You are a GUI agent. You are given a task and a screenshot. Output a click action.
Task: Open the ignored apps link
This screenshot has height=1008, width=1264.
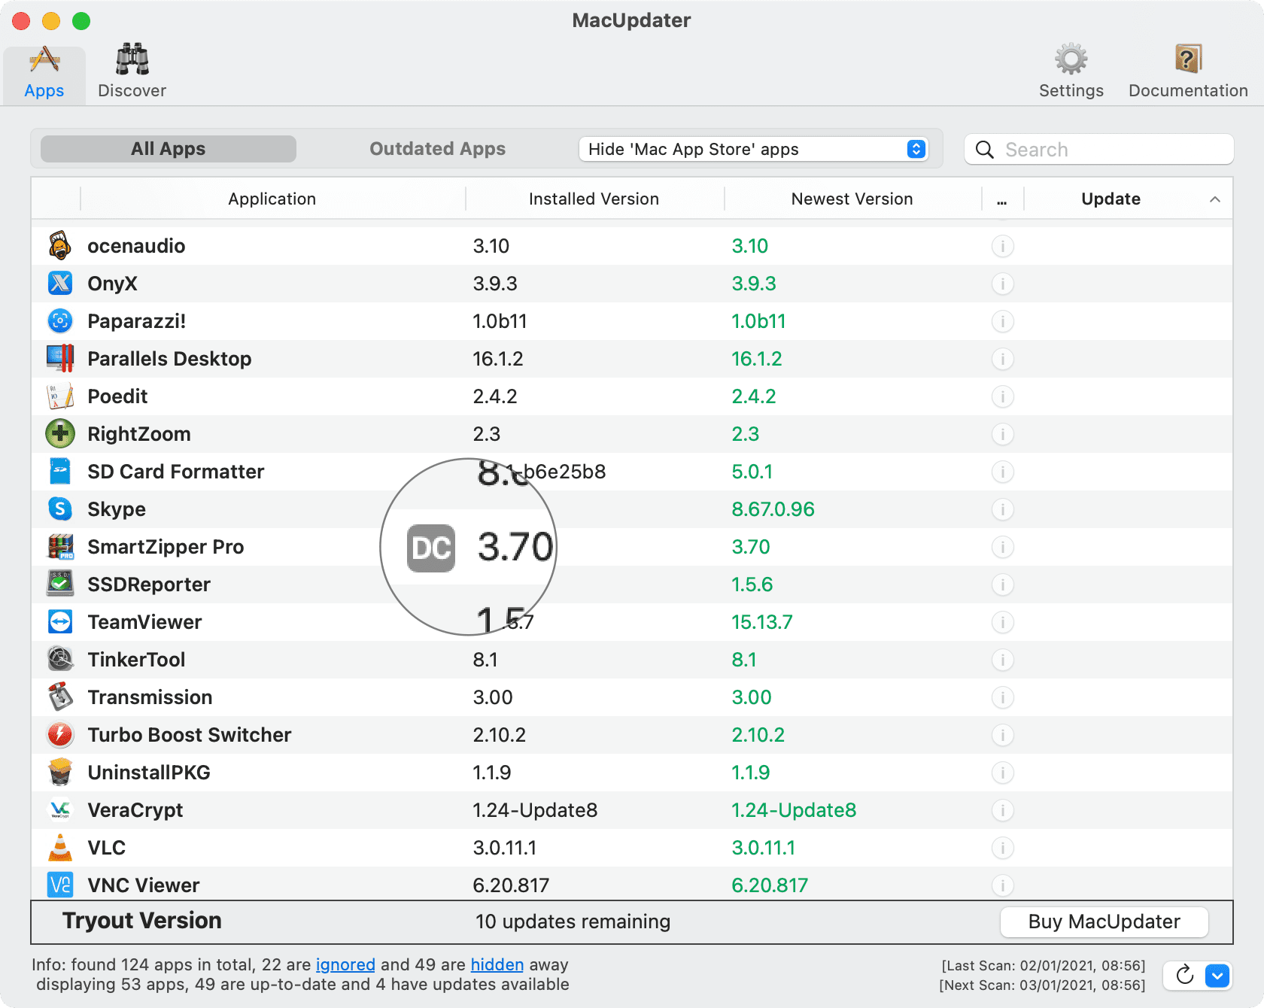(x=345, y=964)
